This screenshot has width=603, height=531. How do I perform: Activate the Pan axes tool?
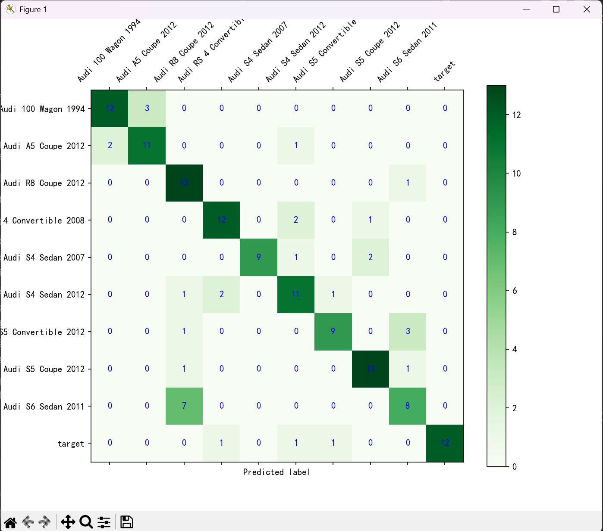[x=68, y=522]
